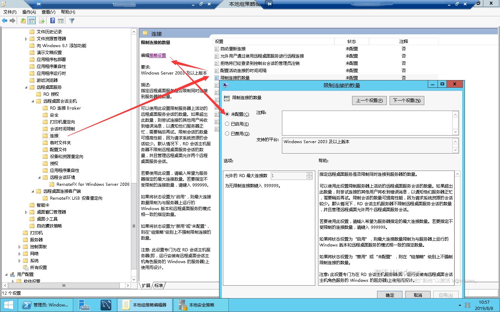Screen dimensions: 500x312
Task: Switch to the 扩展 tab
Action: click(146, 286)
